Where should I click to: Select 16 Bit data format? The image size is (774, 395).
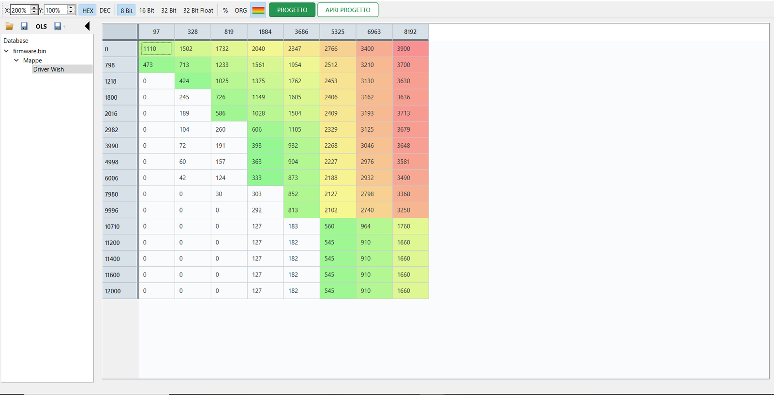point(147,10)
